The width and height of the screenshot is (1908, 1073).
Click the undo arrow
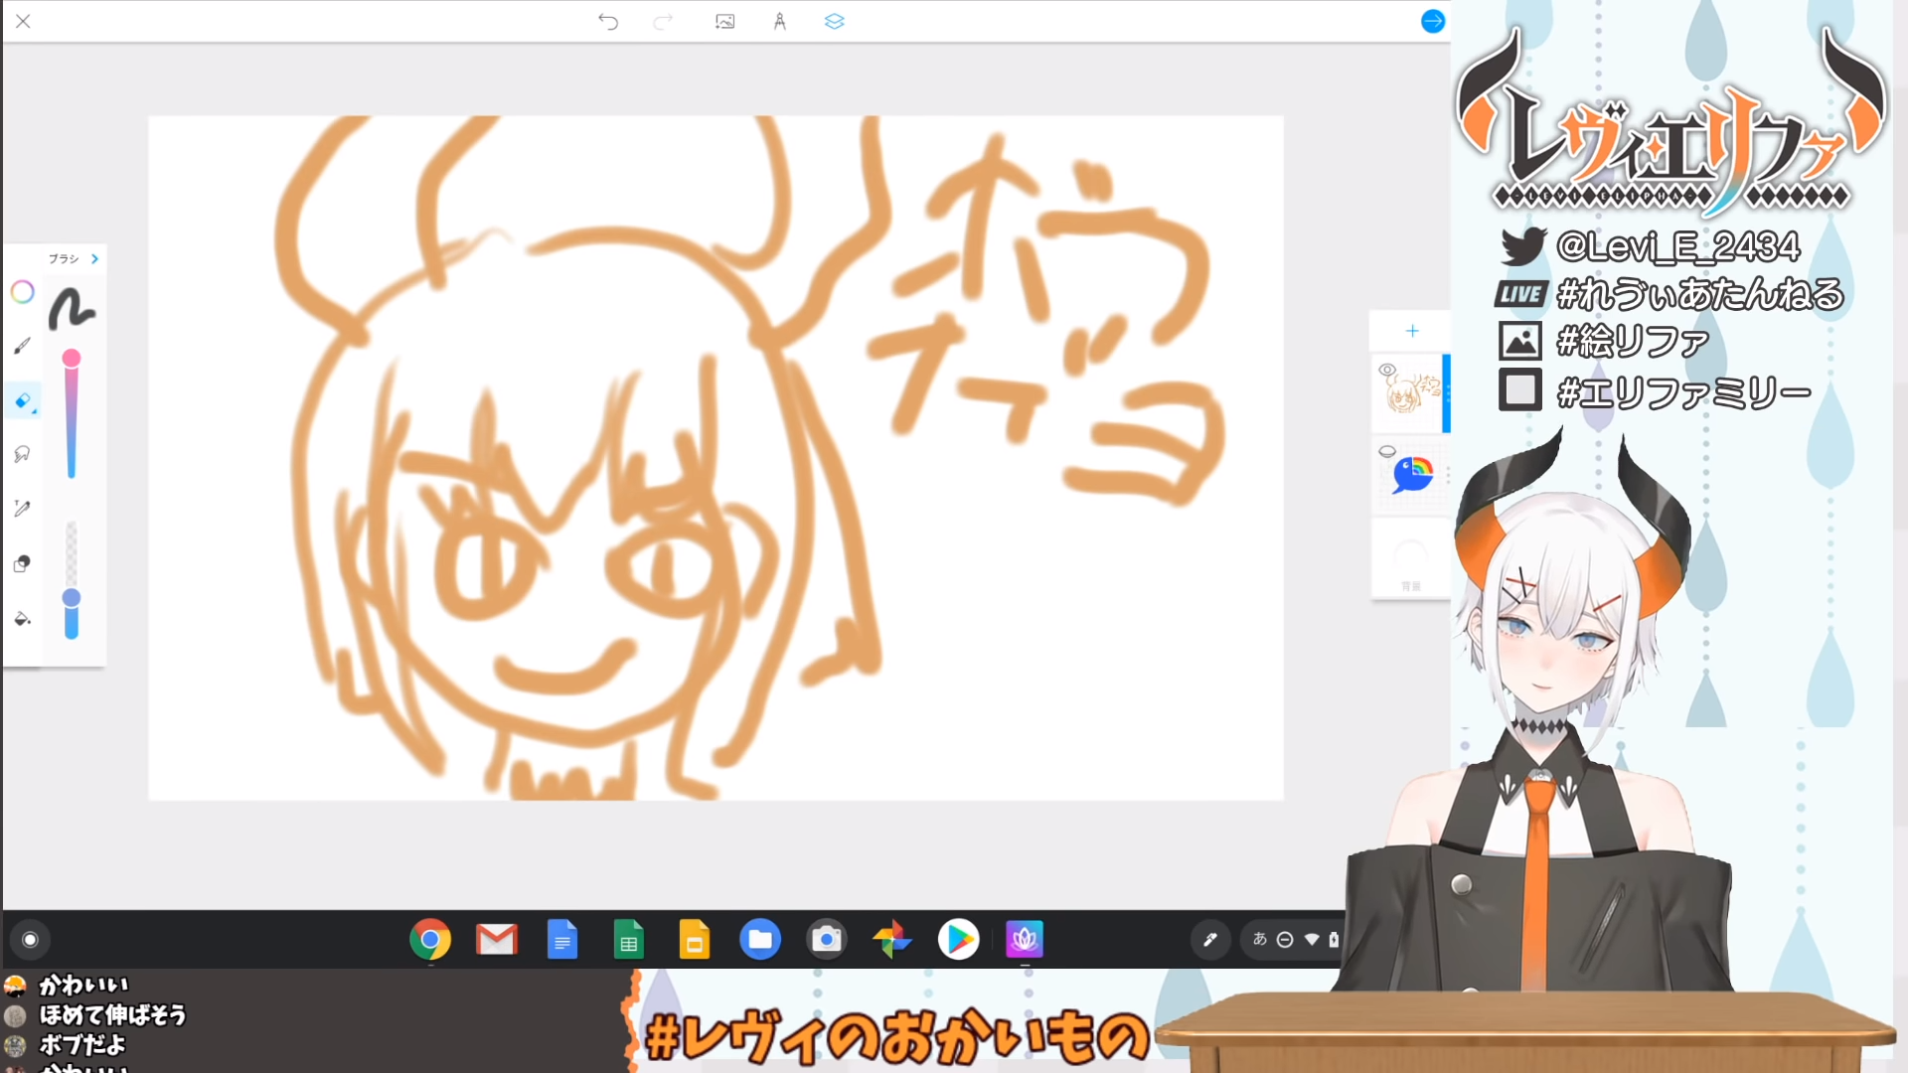pyautogui.click(x=608, y=22)
